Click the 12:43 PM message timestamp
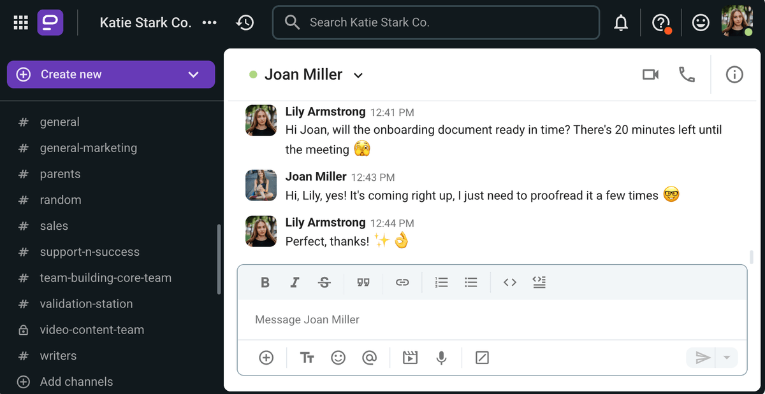Viewport: 765px width, 394px height. [x=373, y=178]
